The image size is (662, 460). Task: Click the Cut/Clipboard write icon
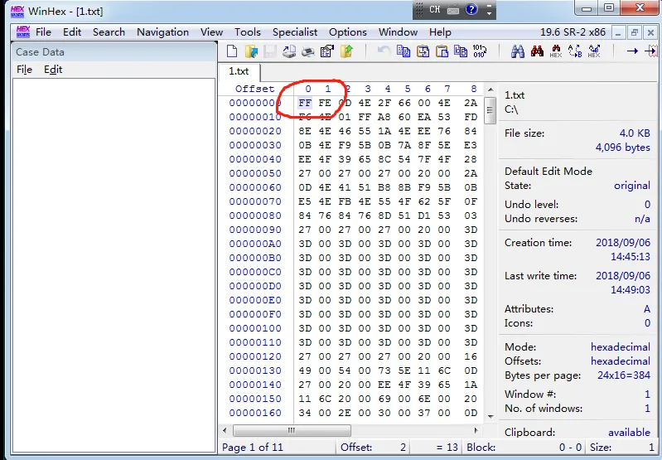(x=423, y=51)
